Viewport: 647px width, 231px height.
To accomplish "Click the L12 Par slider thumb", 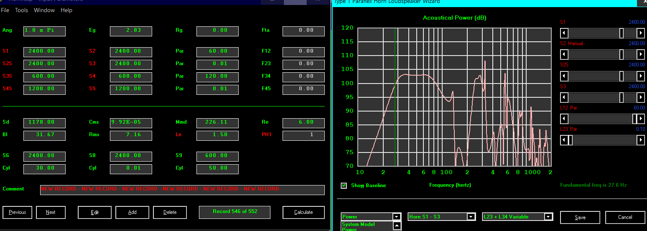I will click(635, 119).
